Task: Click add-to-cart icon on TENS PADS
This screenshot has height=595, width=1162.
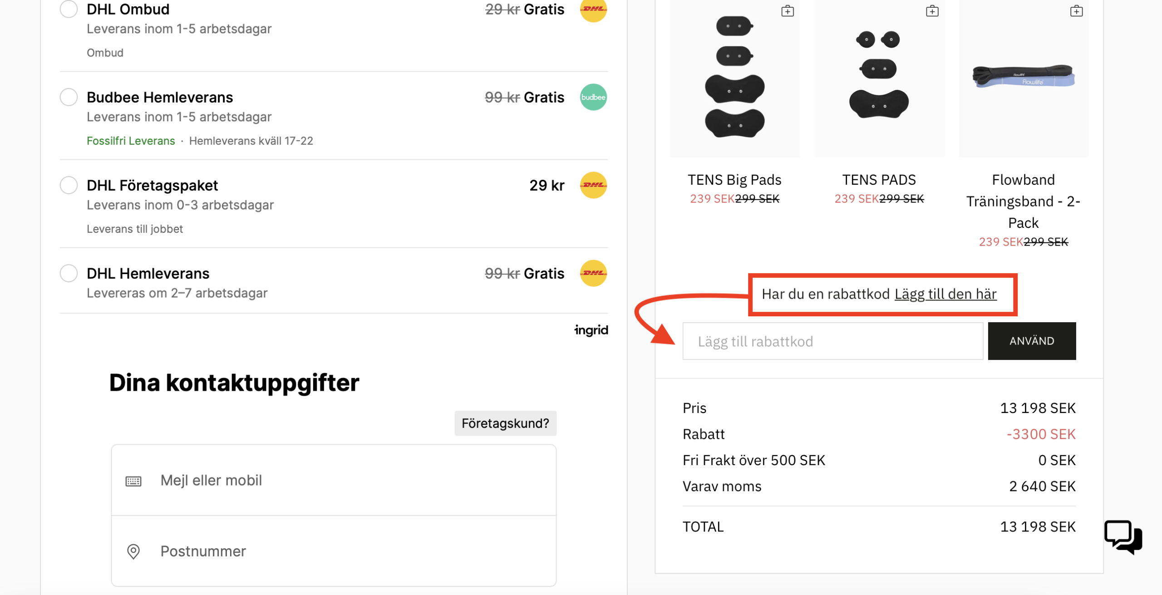Action: [x=932, y=11]
